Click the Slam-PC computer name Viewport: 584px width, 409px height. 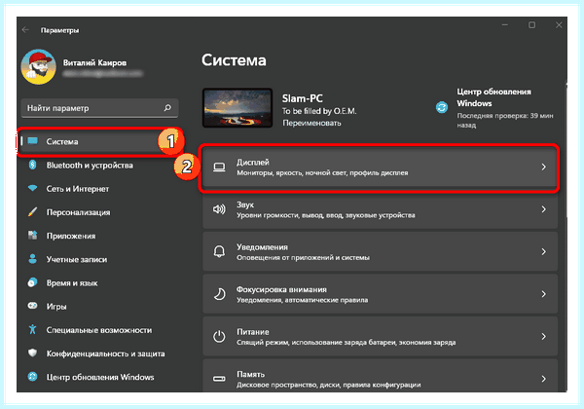point(302,98)
